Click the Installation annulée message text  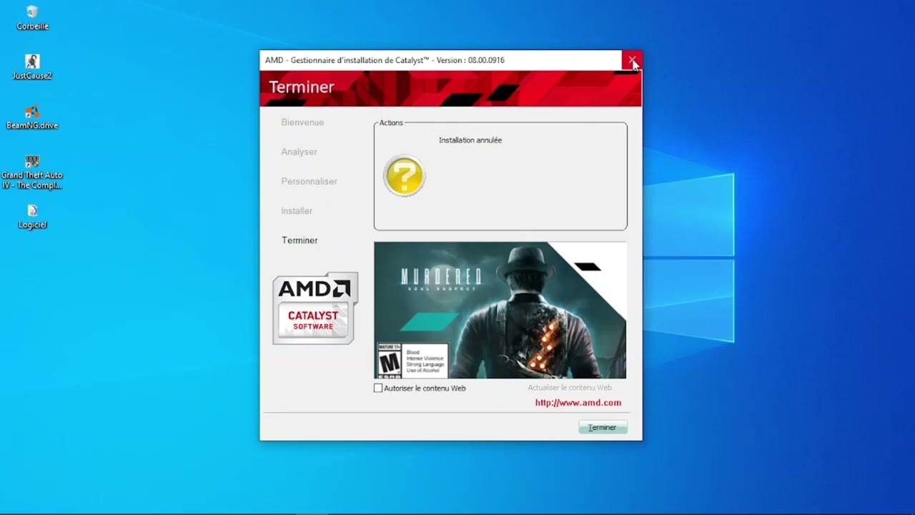click(470, 140)
